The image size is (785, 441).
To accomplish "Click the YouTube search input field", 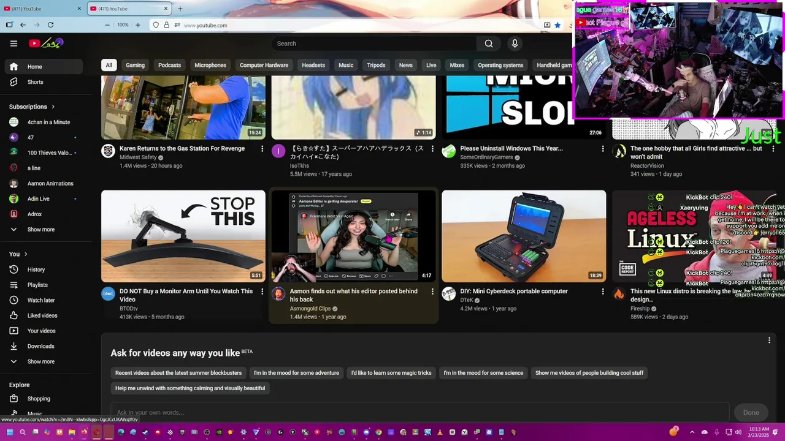I will coord(374,43).
